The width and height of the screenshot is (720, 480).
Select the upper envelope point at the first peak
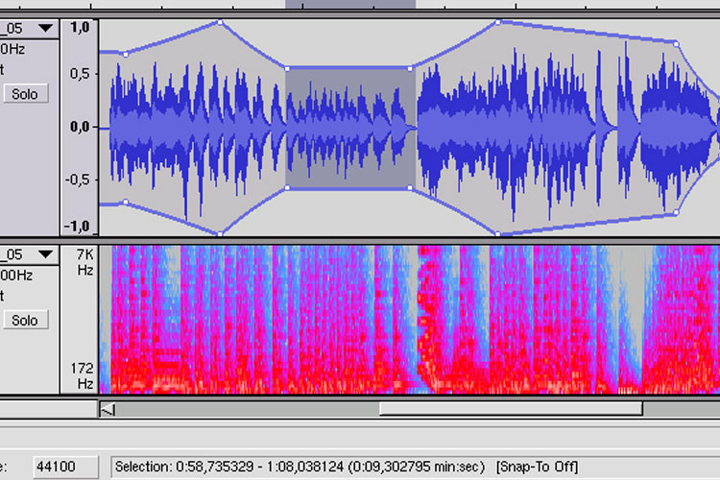pos(221,22)
